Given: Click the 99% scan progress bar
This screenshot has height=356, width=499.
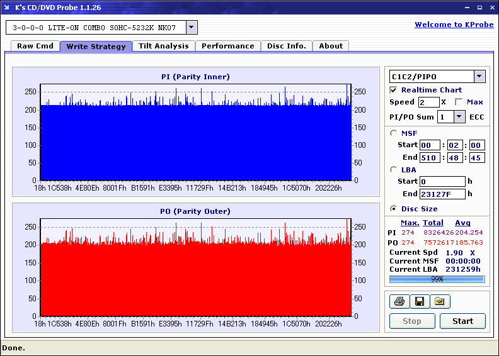Looking at the screenshot, I should 437,279.
